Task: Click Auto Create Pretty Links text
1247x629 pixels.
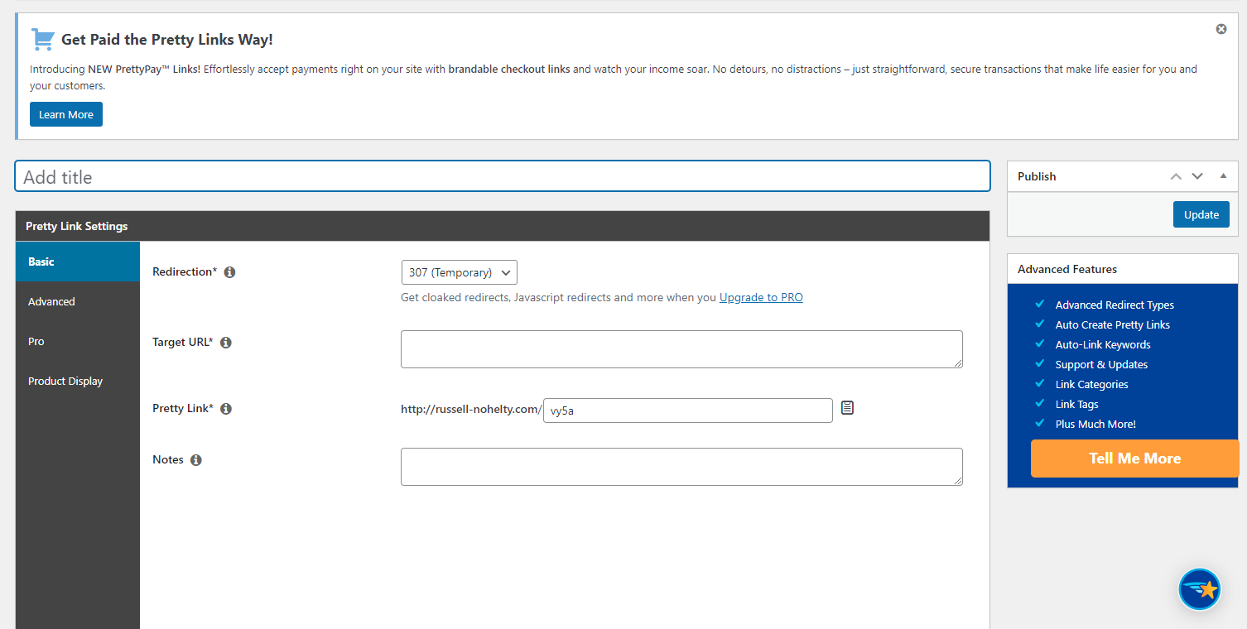Action: (x=1113, y=325)
